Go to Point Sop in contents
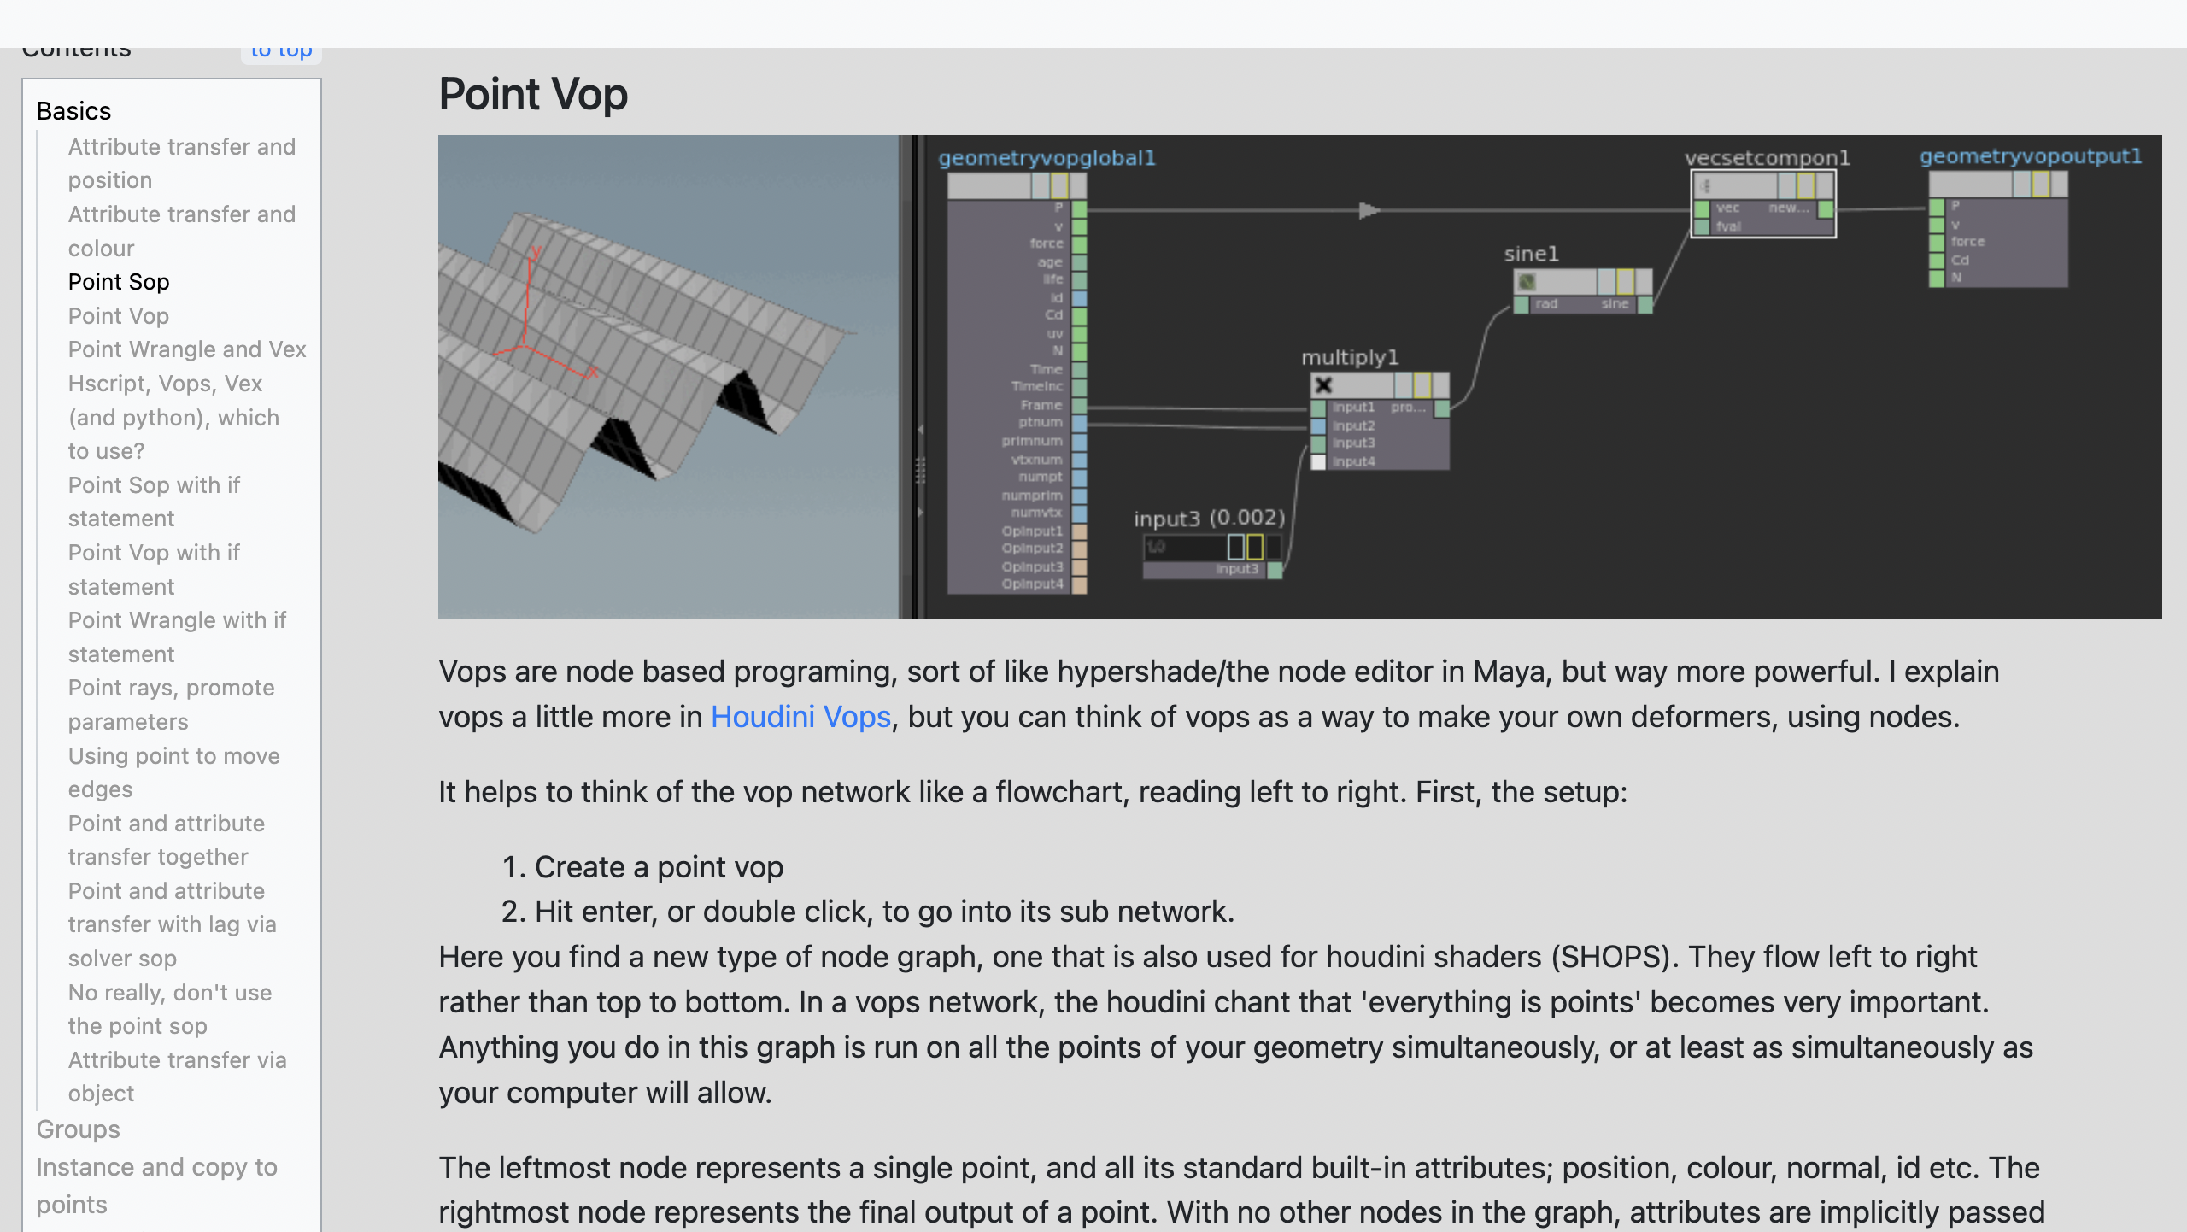 click(119, 282)
